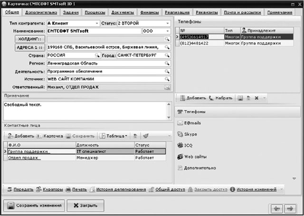Click the Принадлежит column header

click(267, 30)
